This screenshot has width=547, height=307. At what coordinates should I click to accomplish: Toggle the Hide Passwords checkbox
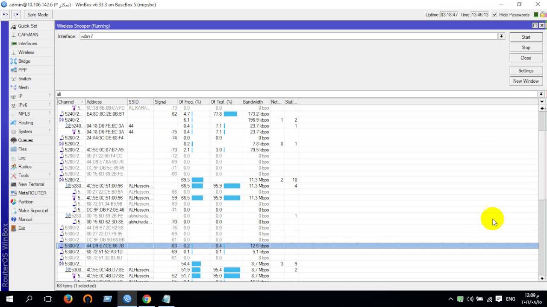tap(494, 14)
